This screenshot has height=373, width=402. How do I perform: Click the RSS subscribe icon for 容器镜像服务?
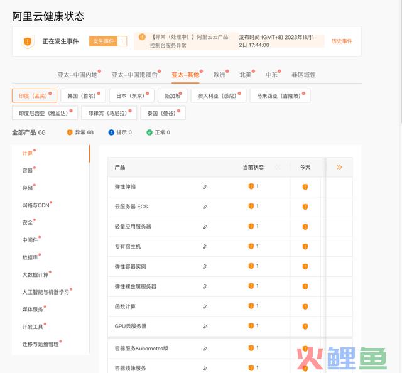(x=205, y=369)
